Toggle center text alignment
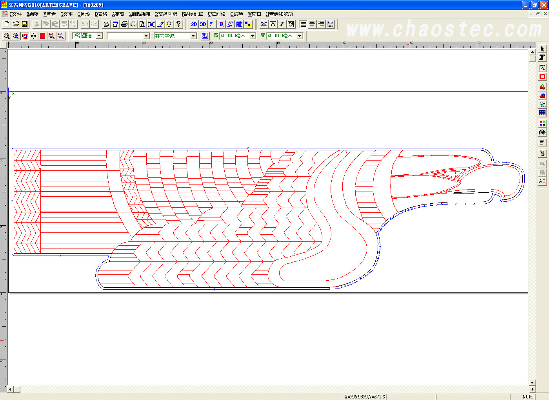Image resolution: width=549 pixels, height=400 pixels. point(312,24)
